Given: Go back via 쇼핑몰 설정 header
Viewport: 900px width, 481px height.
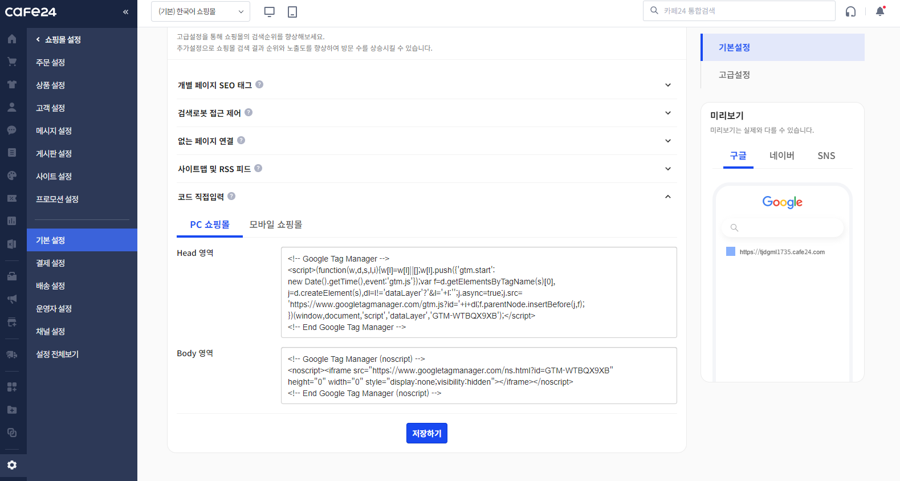Looking at the screenshot, I should click(x=59, y=39).
